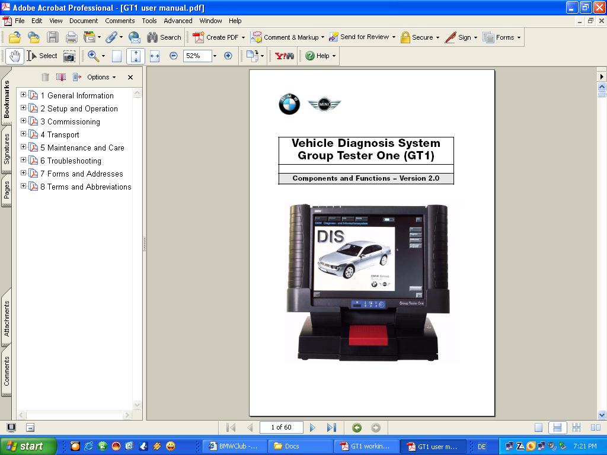Click the Open file folder icon
Viewport: 607px width, 455px height.
click(15, 37)
